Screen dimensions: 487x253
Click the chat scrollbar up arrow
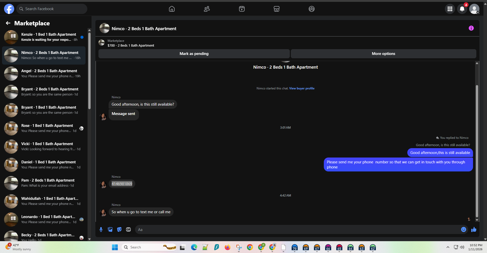(477, 63)
